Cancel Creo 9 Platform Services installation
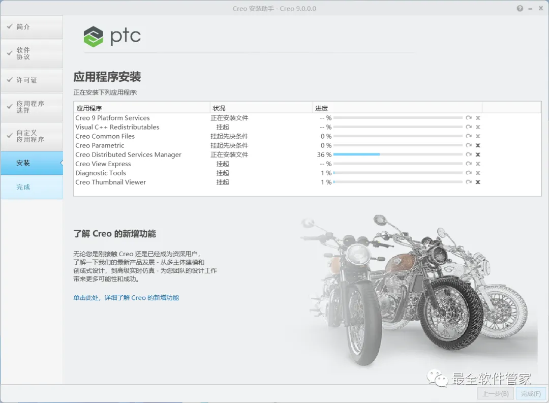Screen dimensions: 549x403 click(478, 118)
